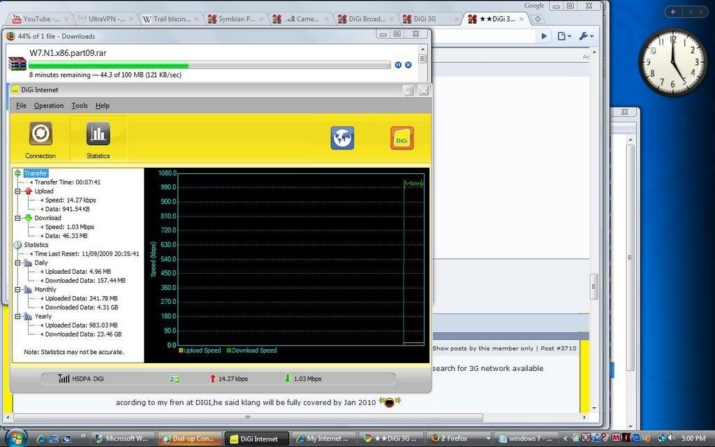Select Download Data: 46.33 MB row
715x447 pixels.
66,236
